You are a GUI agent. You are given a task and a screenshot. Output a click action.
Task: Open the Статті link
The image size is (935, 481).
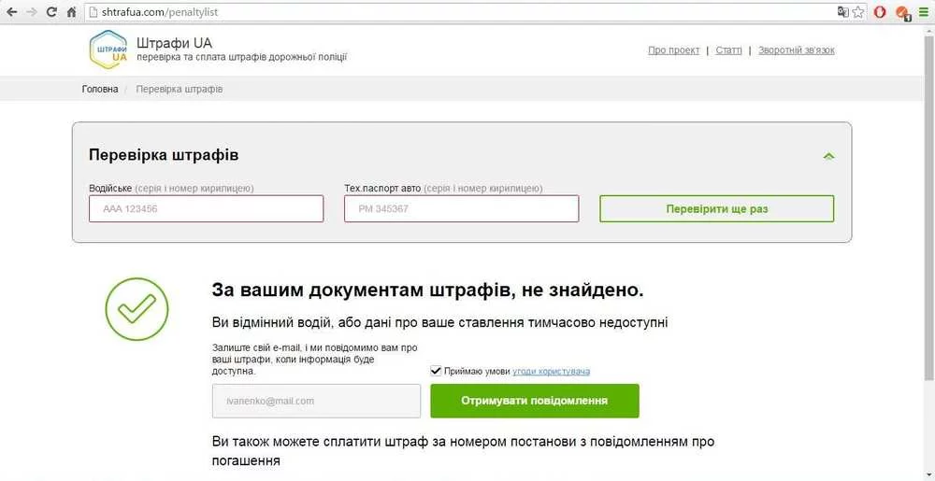[x=728, y=50]
